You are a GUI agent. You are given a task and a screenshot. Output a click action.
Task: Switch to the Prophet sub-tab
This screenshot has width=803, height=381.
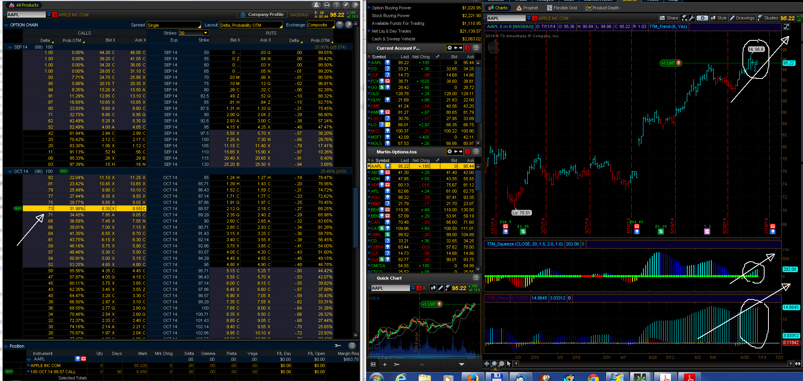(x=527, y=8)
